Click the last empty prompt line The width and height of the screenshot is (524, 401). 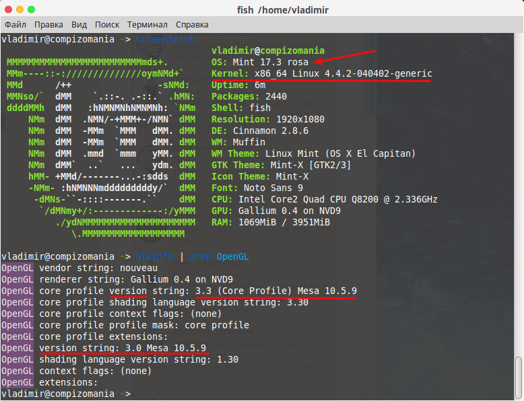(x=66, y=394)
